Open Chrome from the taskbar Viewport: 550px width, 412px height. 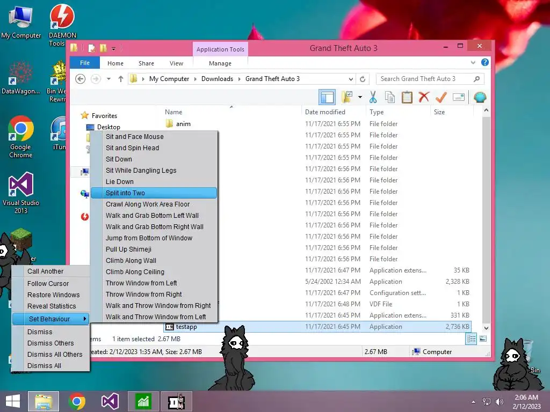point(77,401)
